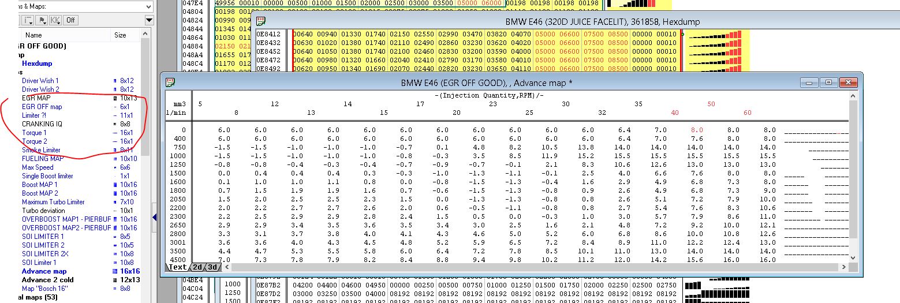Click Advance map vertical scroll down arrow
Viewport: 900px width, 303px height.
854,258
